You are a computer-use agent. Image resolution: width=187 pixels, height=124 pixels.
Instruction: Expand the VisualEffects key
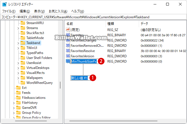(18, 73)
